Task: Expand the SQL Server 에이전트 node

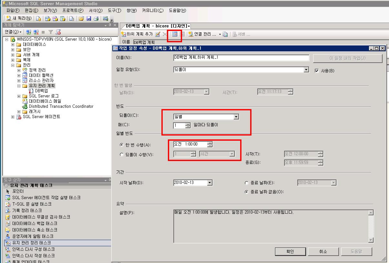Action: click(13, 117)
